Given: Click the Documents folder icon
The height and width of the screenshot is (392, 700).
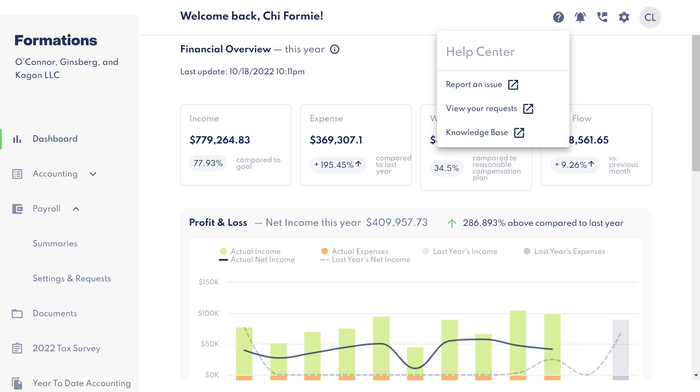Looking at the screenshot, I should (x=17, y=313).
